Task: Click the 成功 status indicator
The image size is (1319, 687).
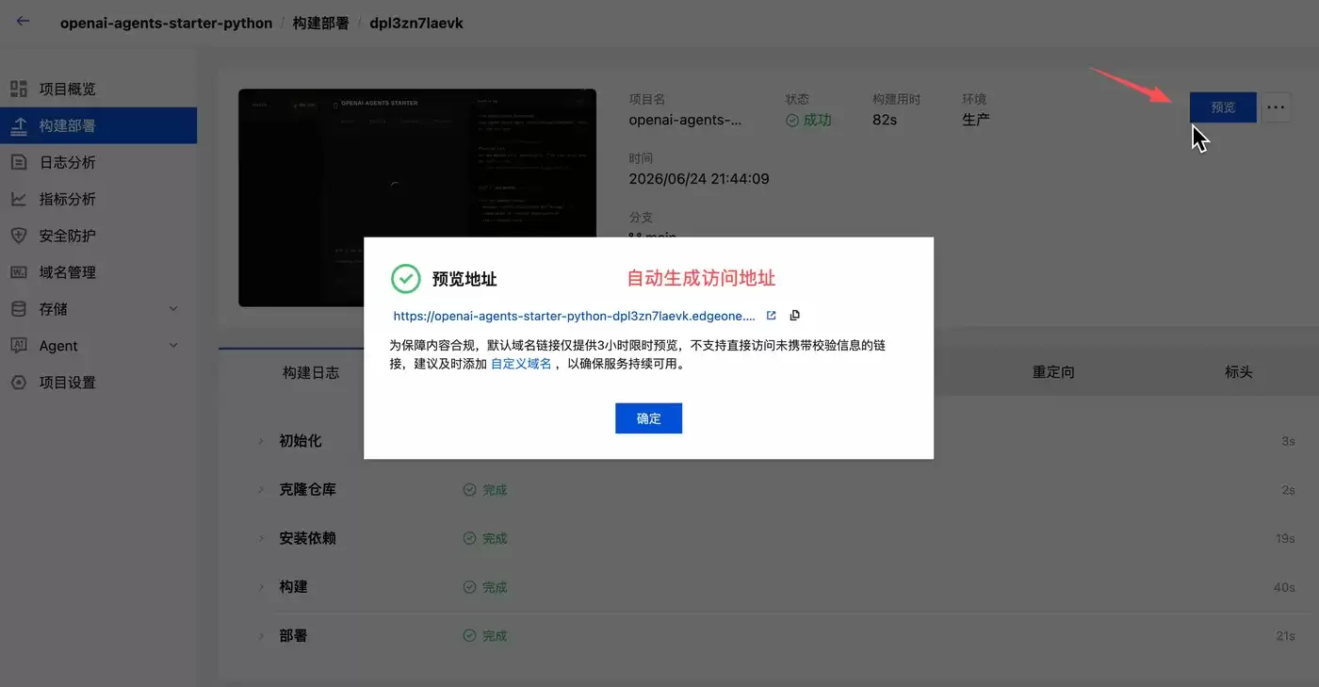Action: click(x=807, y=120)
